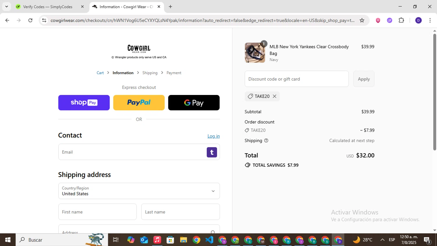Viewport: 437px width, 246px height.
Task: Open a new browser tab
Action: point(170,7)
